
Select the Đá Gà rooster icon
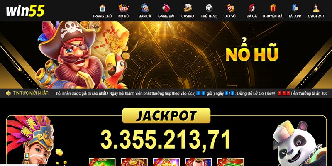click(x=252, y=8)
